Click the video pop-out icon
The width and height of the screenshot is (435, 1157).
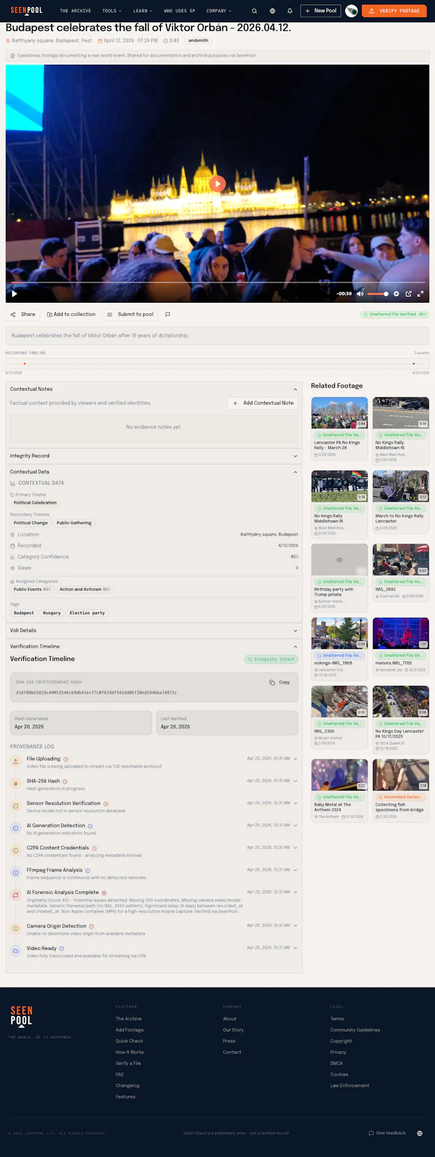408,294
